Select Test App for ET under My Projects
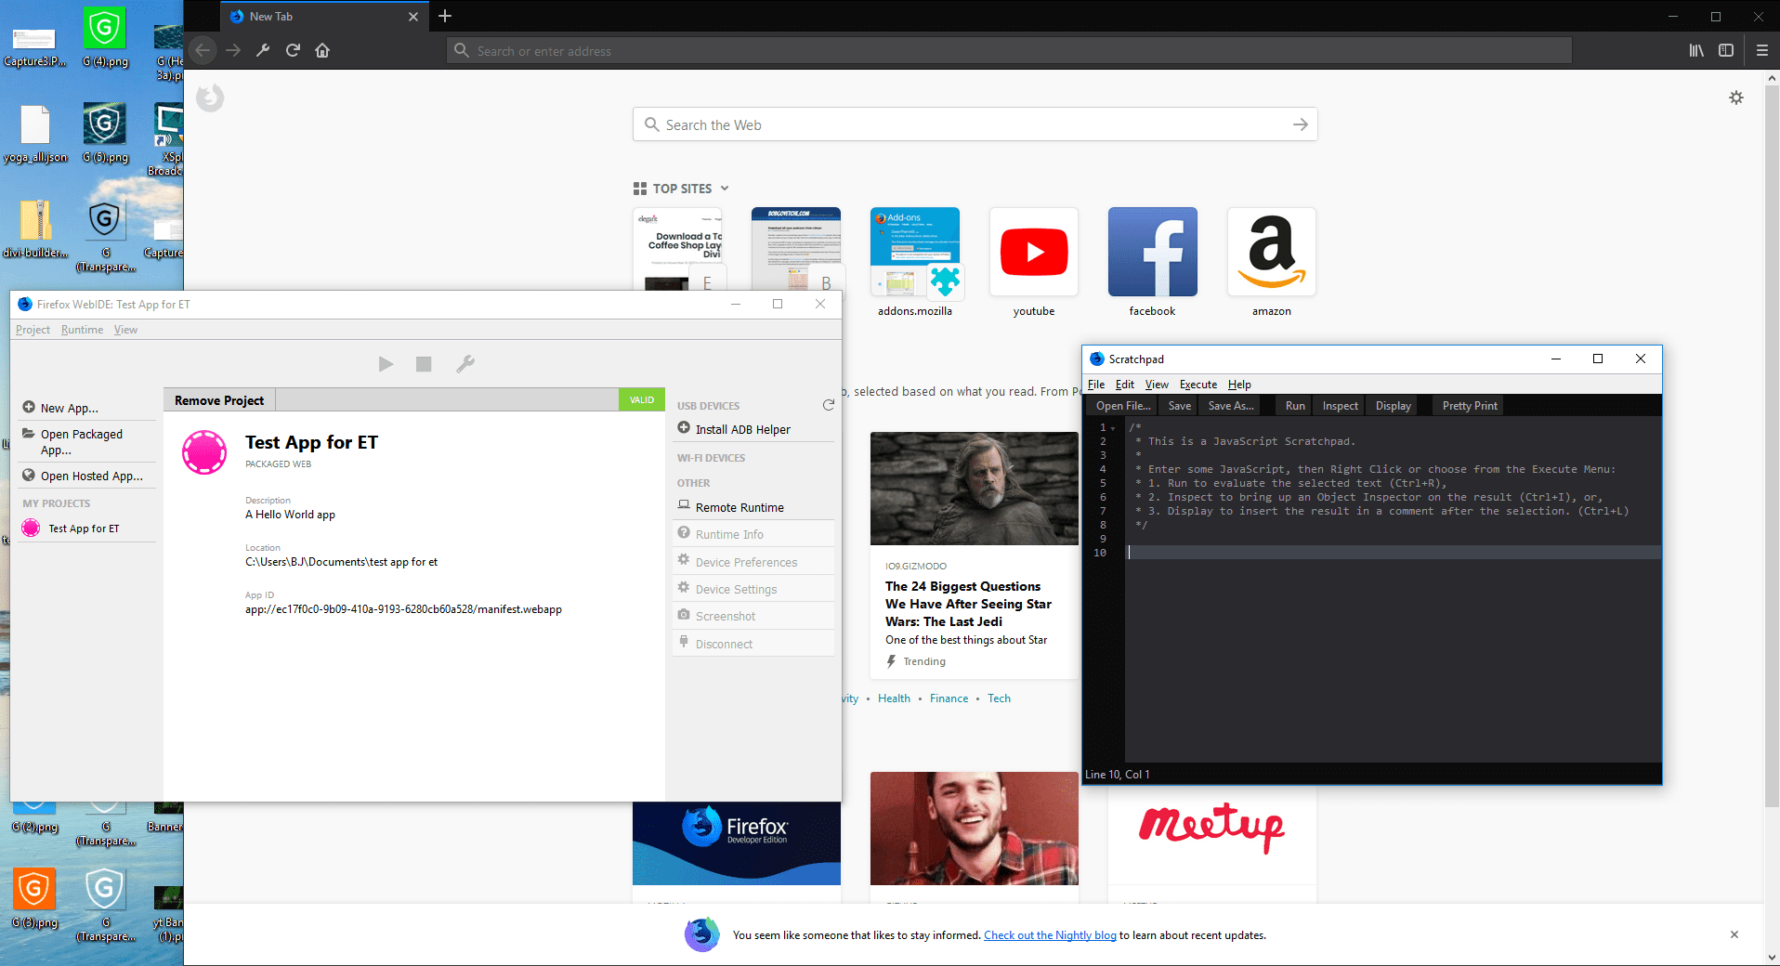The height and width of the screenshot is (966, 1780). click(x=85, y=528)
